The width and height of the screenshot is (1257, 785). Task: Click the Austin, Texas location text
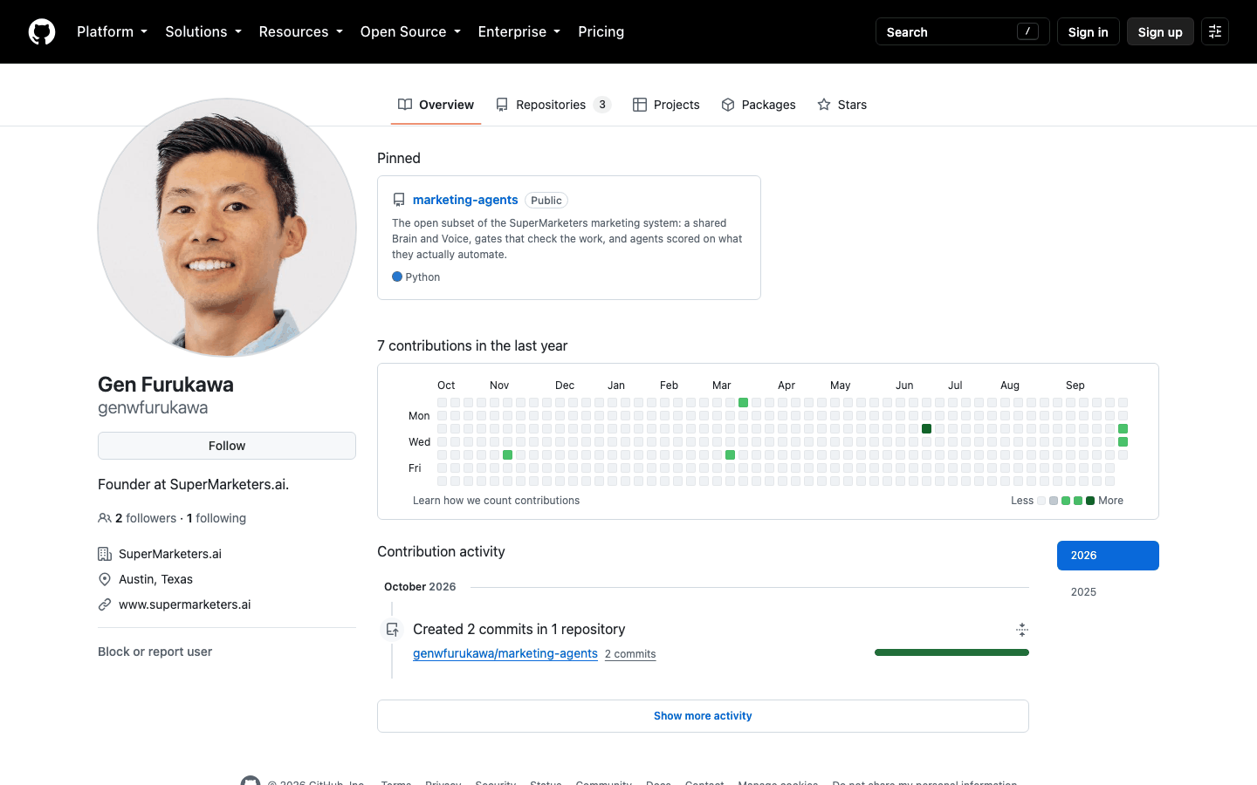coord(155,579)
